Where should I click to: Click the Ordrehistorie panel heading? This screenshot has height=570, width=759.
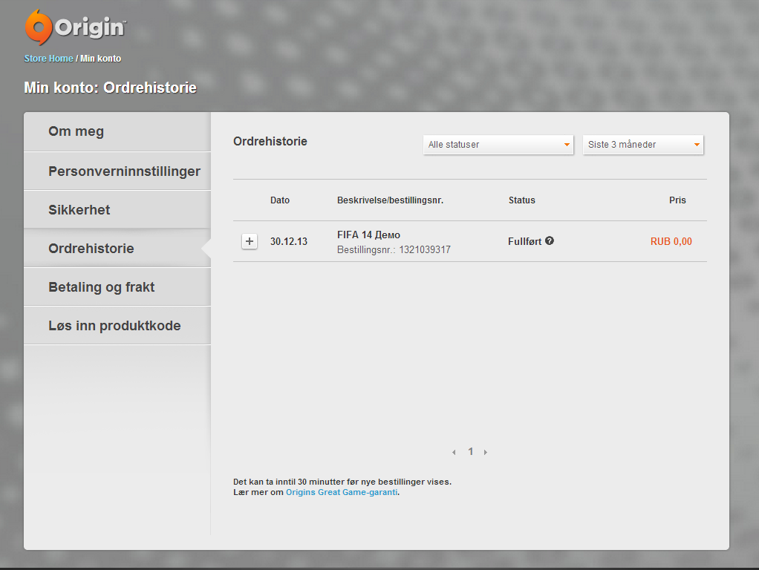270,141
